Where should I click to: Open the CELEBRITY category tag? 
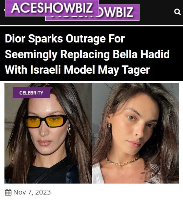[32, 93]
